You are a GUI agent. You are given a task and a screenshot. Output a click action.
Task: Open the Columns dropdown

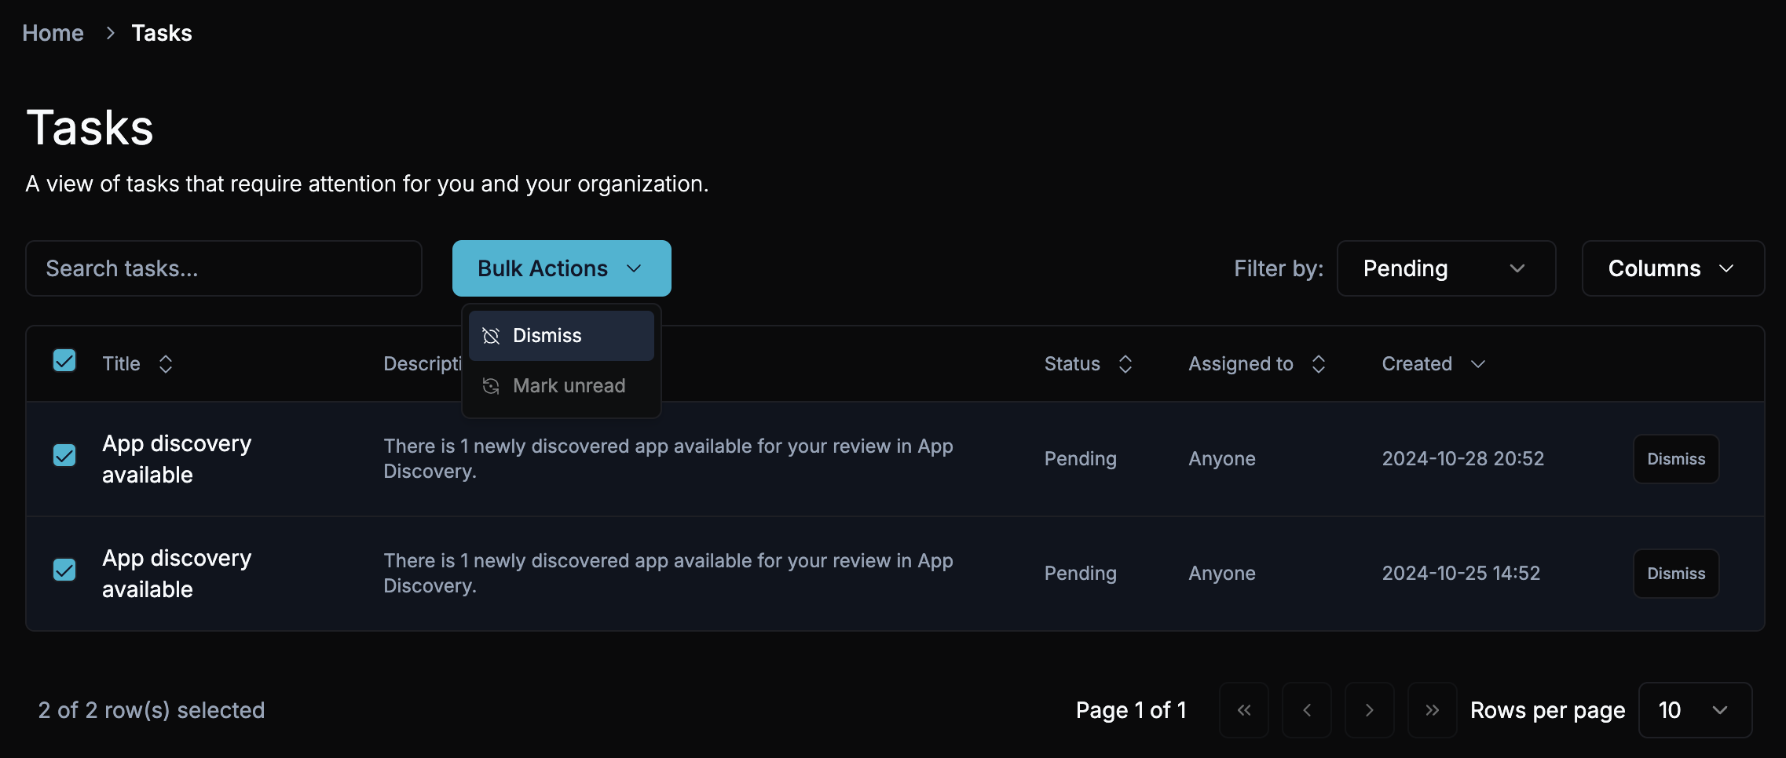coord(1673,268)
